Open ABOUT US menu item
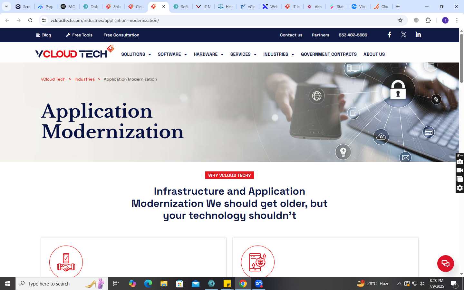Image resolution: width=464 pixels, height=290 pixels. click(x=374, y=54)
